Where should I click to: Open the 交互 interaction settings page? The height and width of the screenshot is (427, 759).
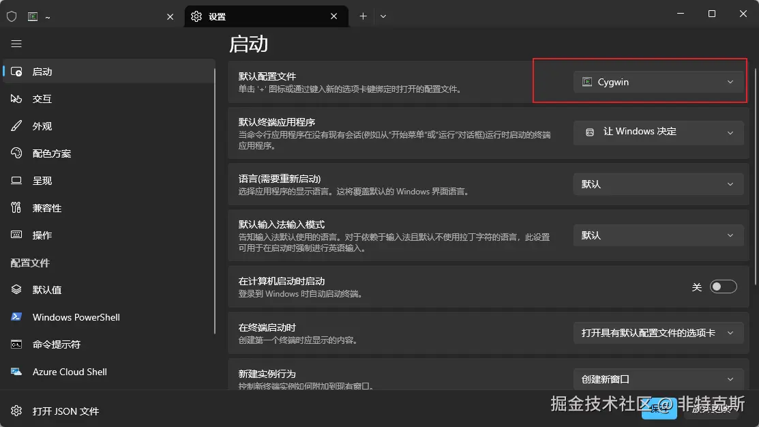click(108, 99)
